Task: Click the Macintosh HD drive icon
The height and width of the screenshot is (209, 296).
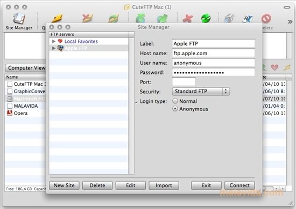Action: pyautogui.click(x=10, y=99)
